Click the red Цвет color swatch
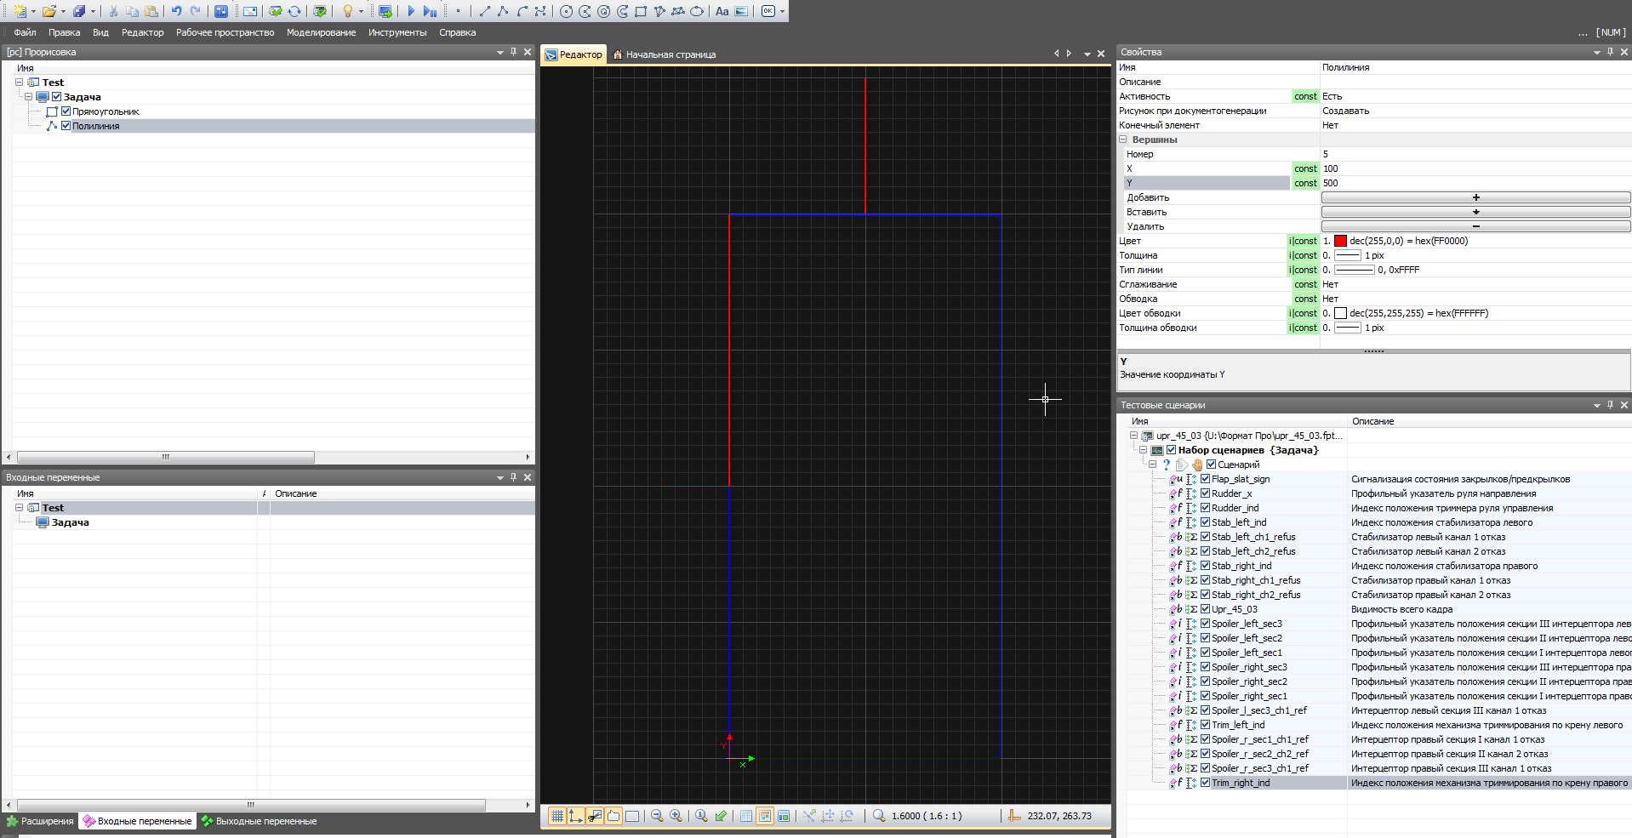This screenshot has height=838, width=1632. tap(1340, 241)
